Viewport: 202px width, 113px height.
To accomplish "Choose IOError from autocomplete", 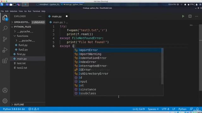I will (x=118, y=70).
